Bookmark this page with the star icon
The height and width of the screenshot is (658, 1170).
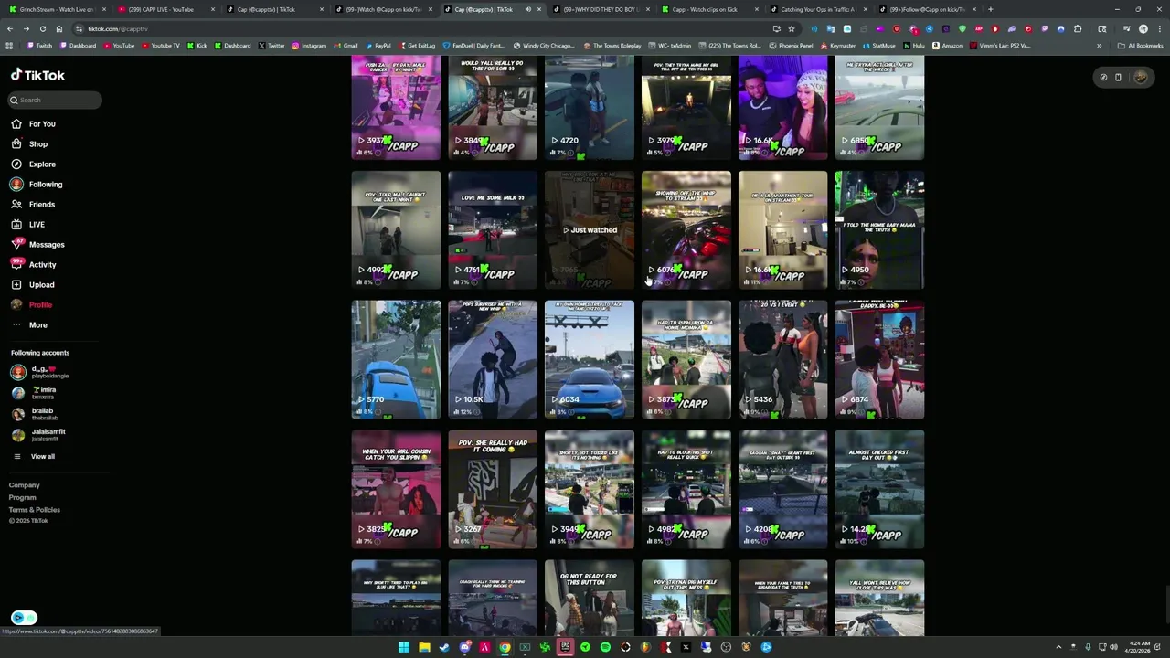click(x=792, y=28)
